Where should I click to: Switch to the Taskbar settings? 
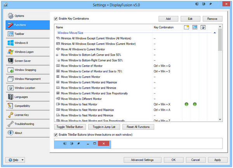click(28, 34)
